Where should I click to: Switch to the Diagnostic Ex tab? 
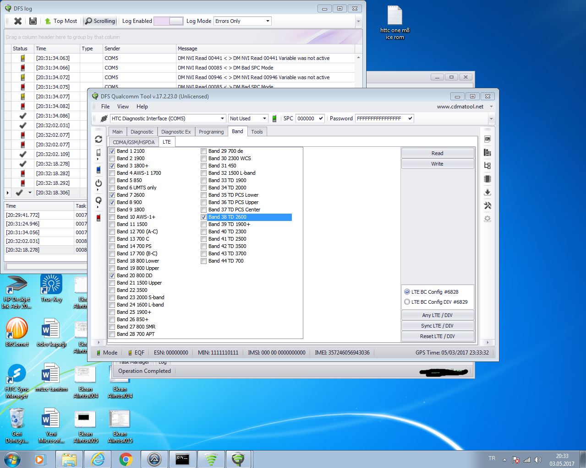pyautogui.click(x=176, y=132)
